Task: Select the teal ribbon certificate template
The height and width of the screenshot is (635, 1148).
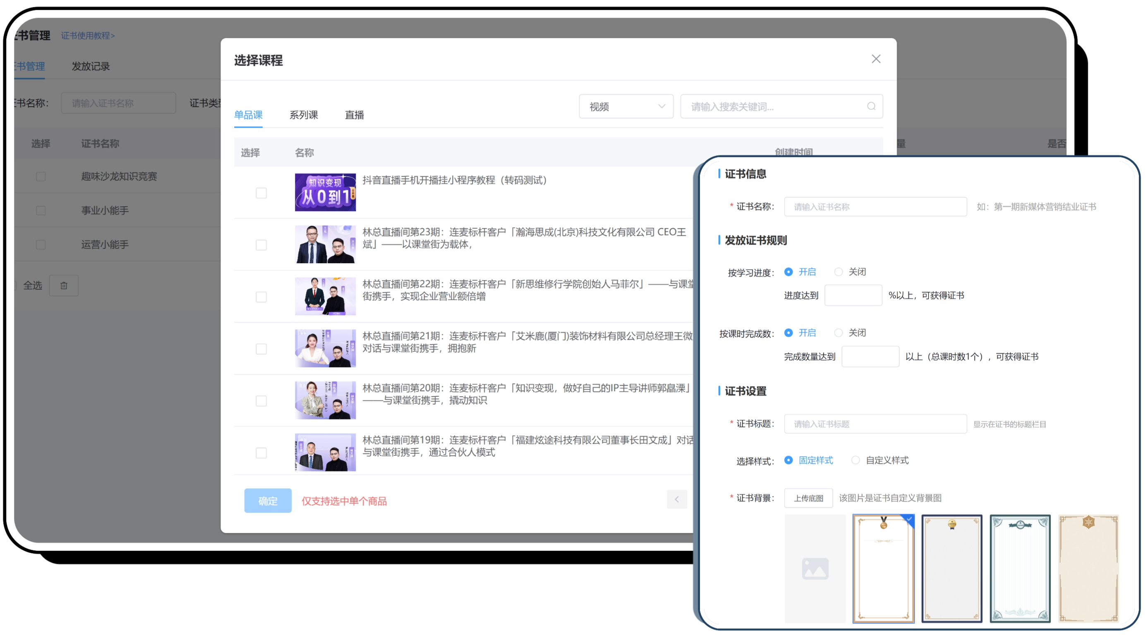Action: (x=1020, y=569)
